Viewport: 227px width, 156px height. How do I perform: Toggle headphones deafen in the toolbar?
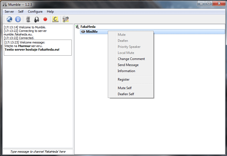point(37,19)
